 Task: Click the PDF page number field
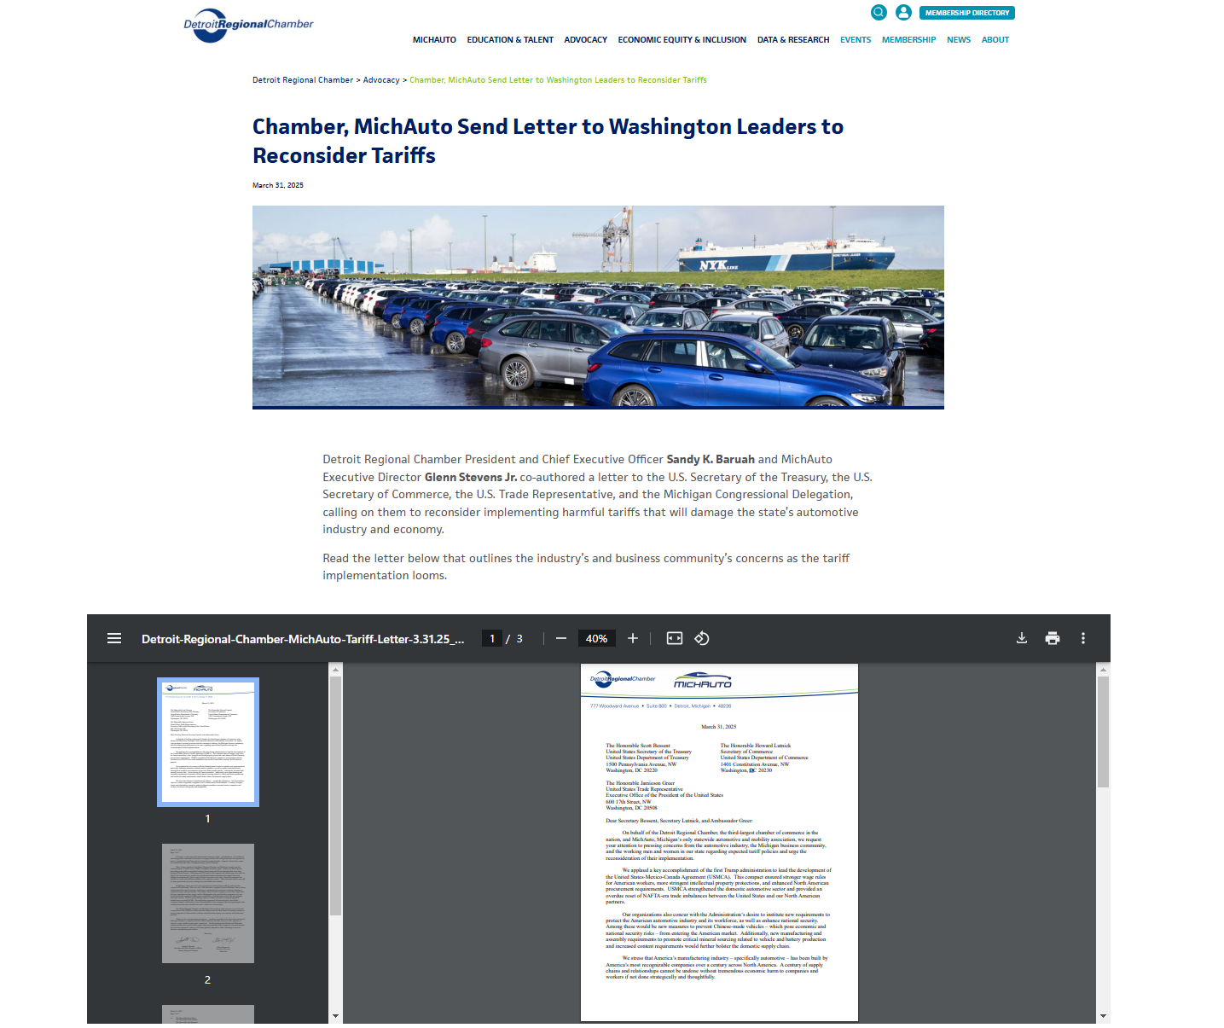click(x=492, y=638)
